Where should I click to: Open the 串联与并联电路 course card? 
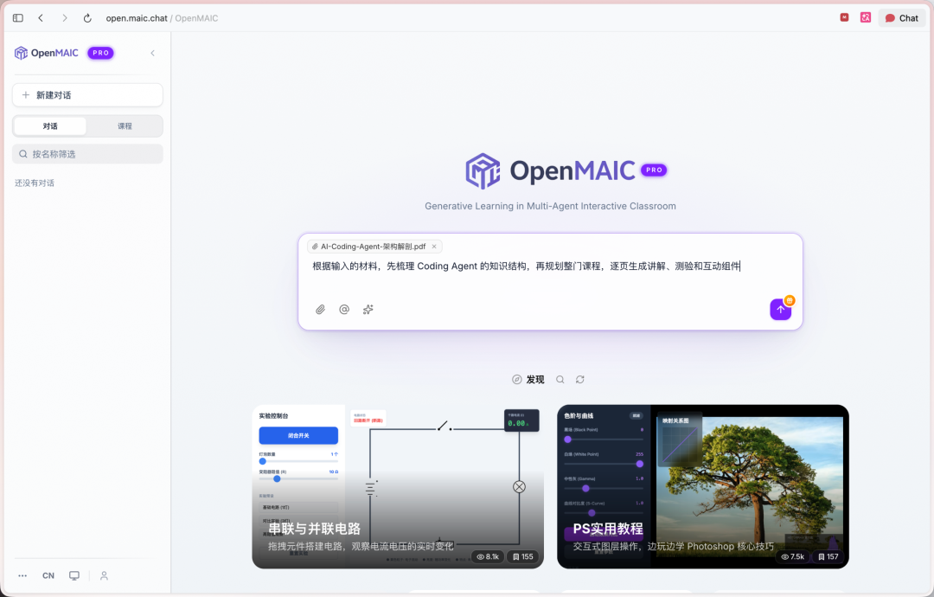[398, 487]
